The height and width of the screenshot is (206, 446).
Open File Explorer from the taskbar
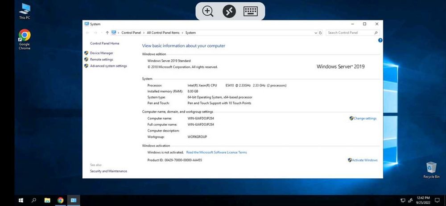point(47,200)
